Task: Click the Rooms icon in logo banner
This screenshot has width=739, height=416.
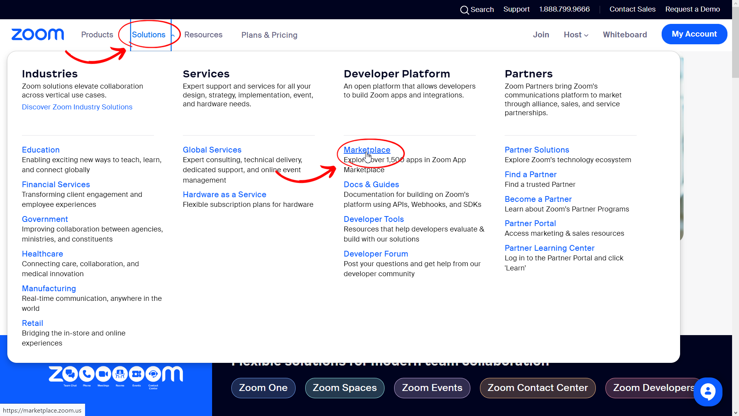Action: (120, 374)
